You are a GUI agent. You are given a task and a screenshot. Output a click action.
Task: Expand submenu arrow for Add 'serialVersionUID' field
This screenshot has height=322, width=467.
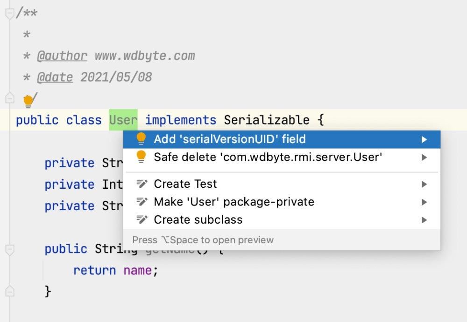(x=424, y=139)
